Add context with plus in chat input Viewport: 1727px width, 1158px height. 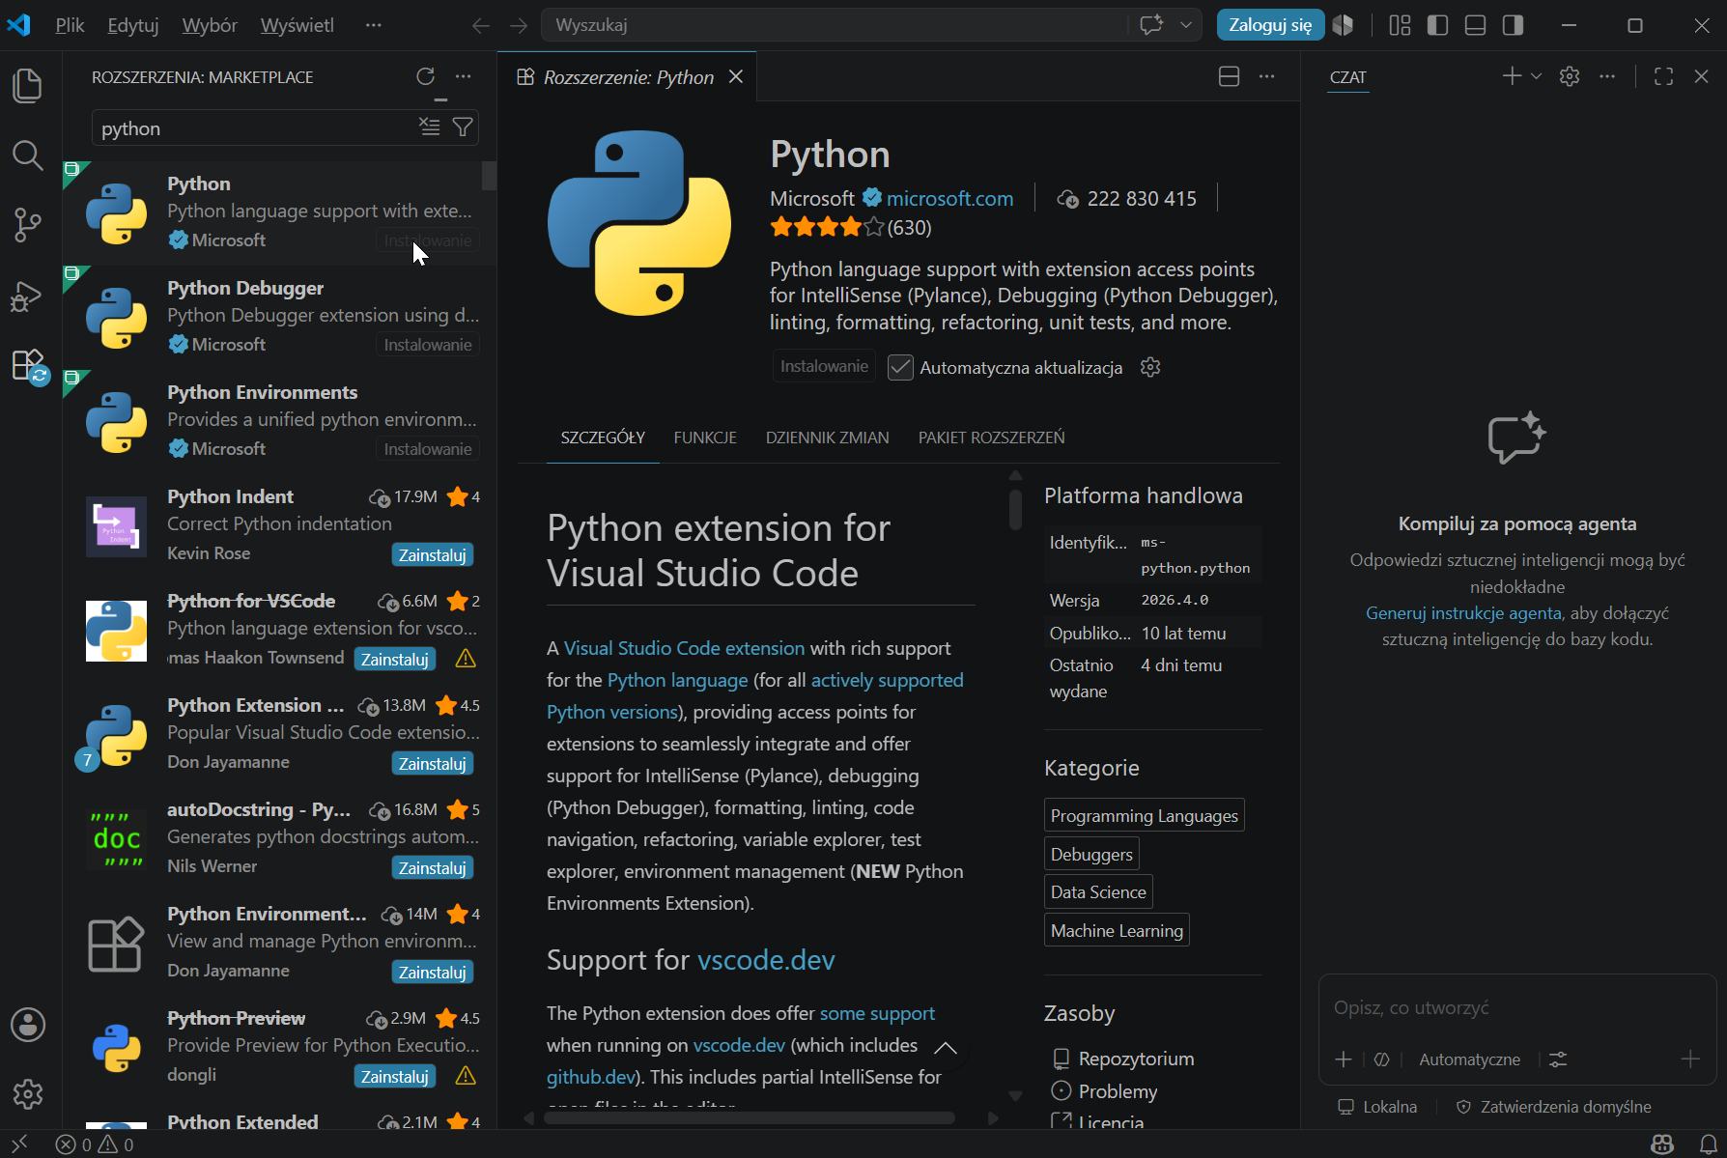[x=1343, y=1059]
